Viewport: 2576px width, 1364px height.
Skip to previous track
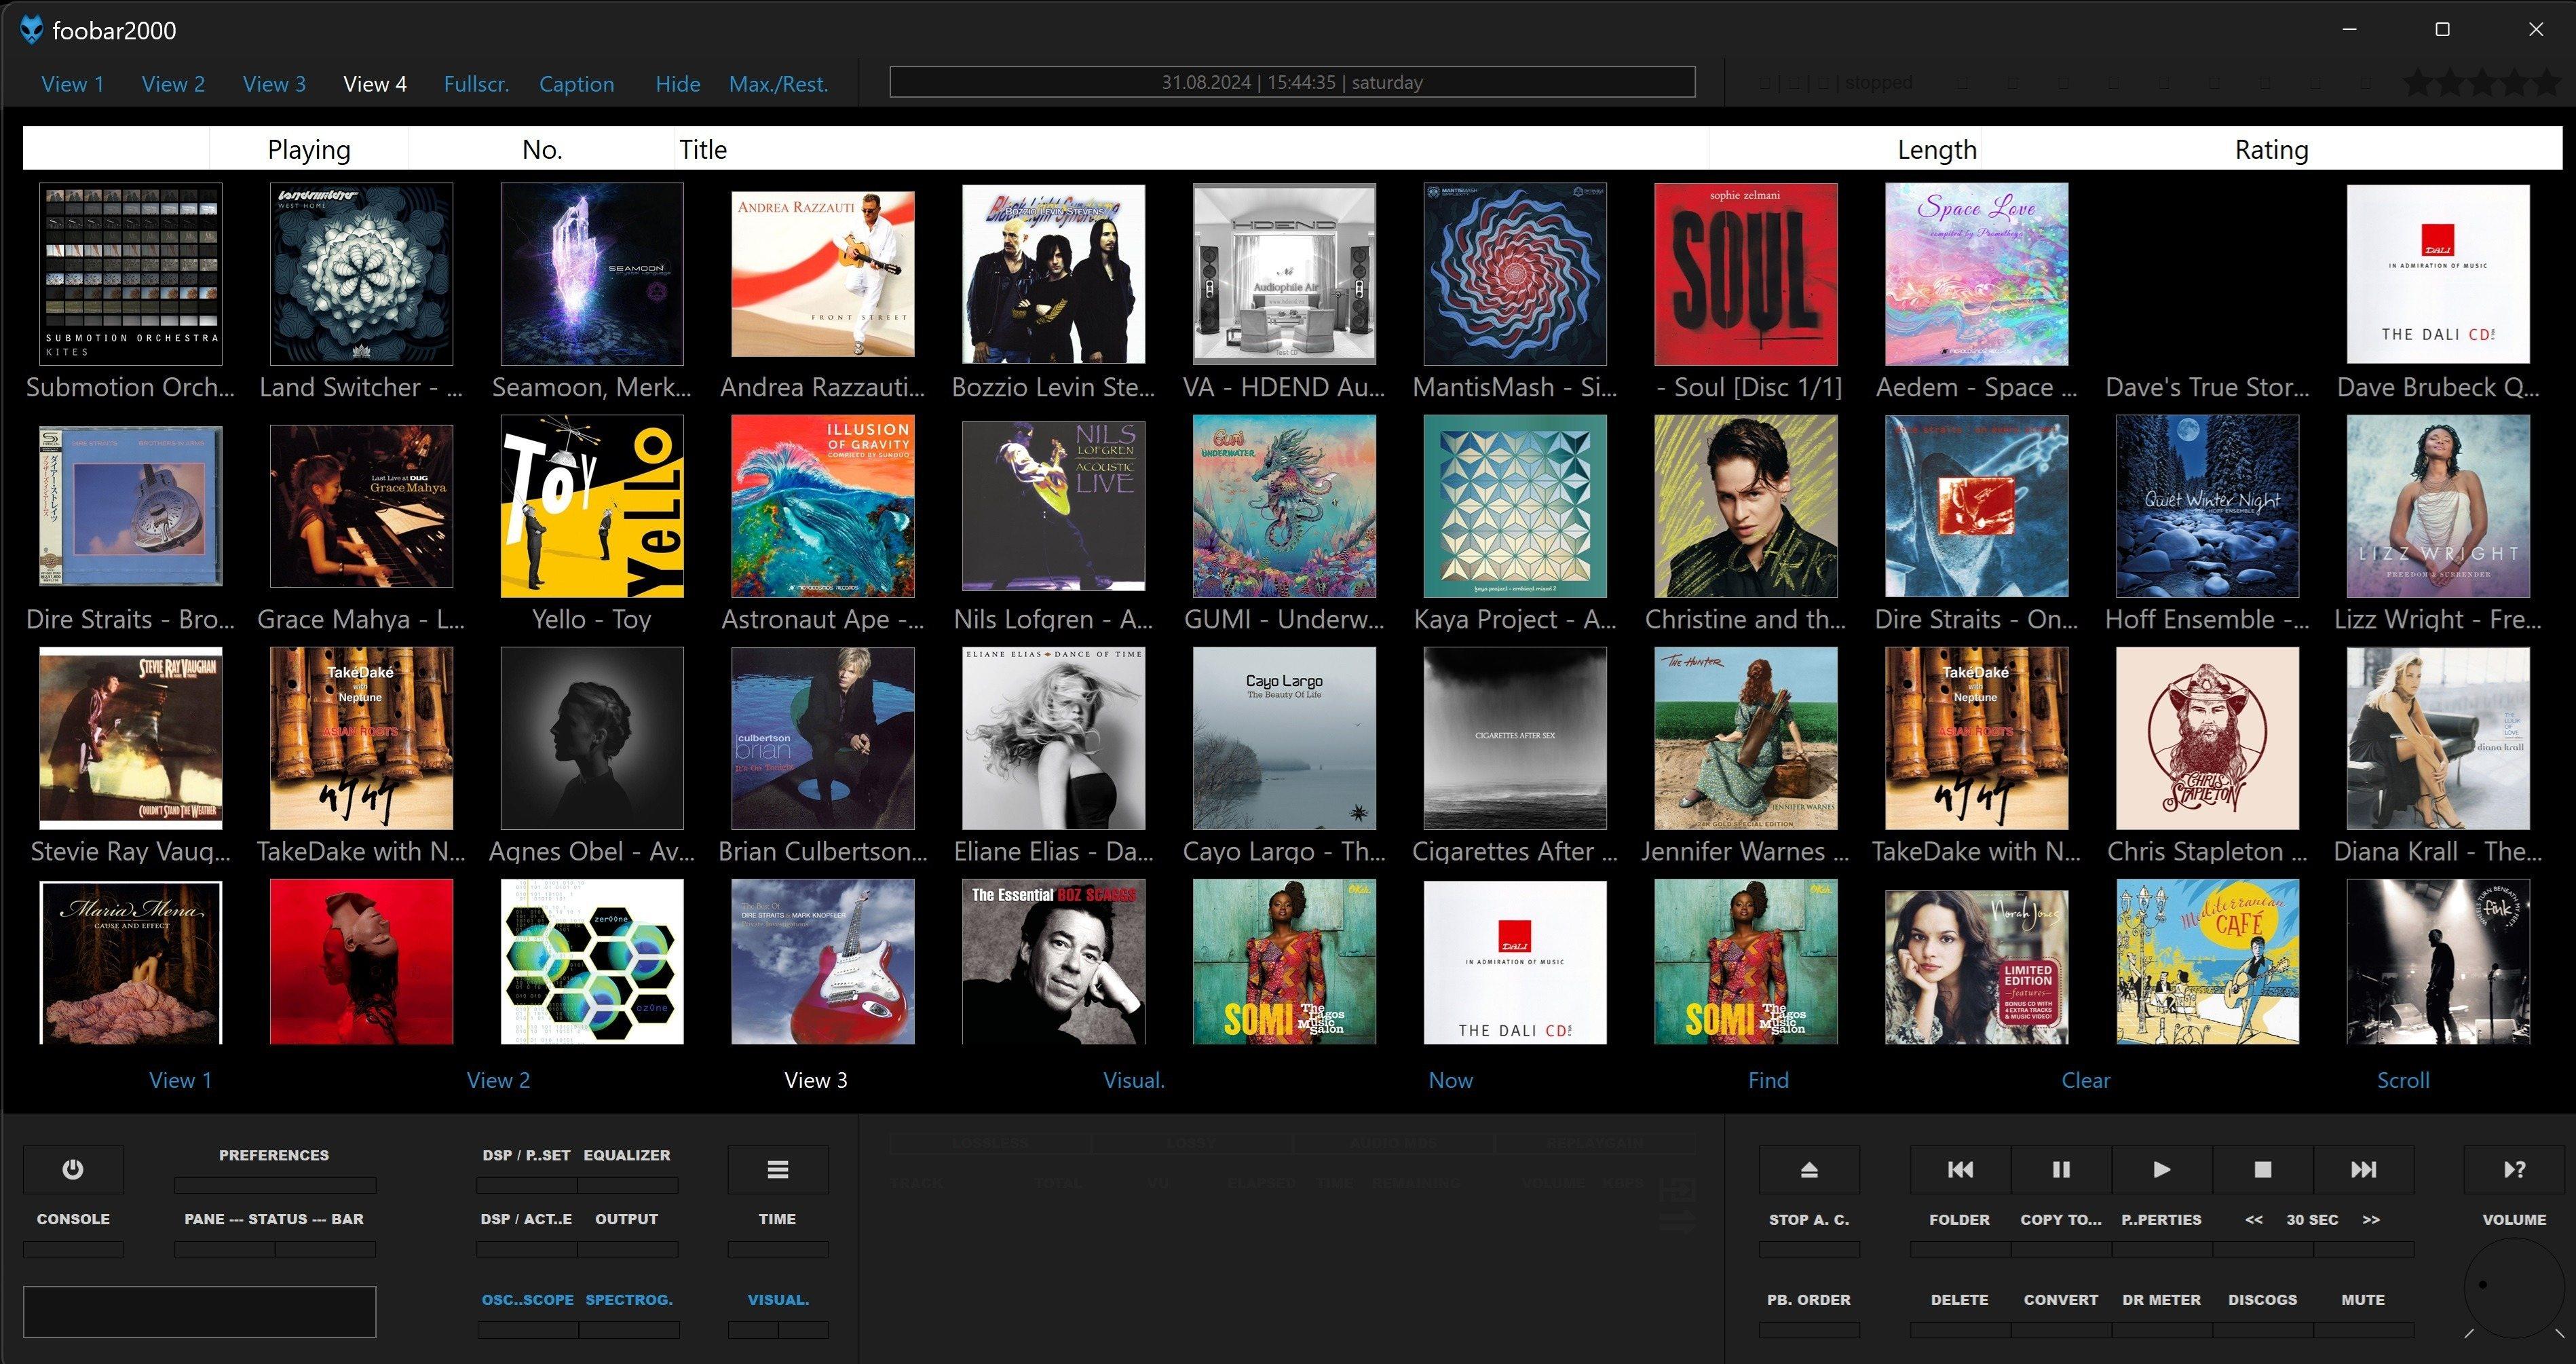click(x=1960, y=1169)
